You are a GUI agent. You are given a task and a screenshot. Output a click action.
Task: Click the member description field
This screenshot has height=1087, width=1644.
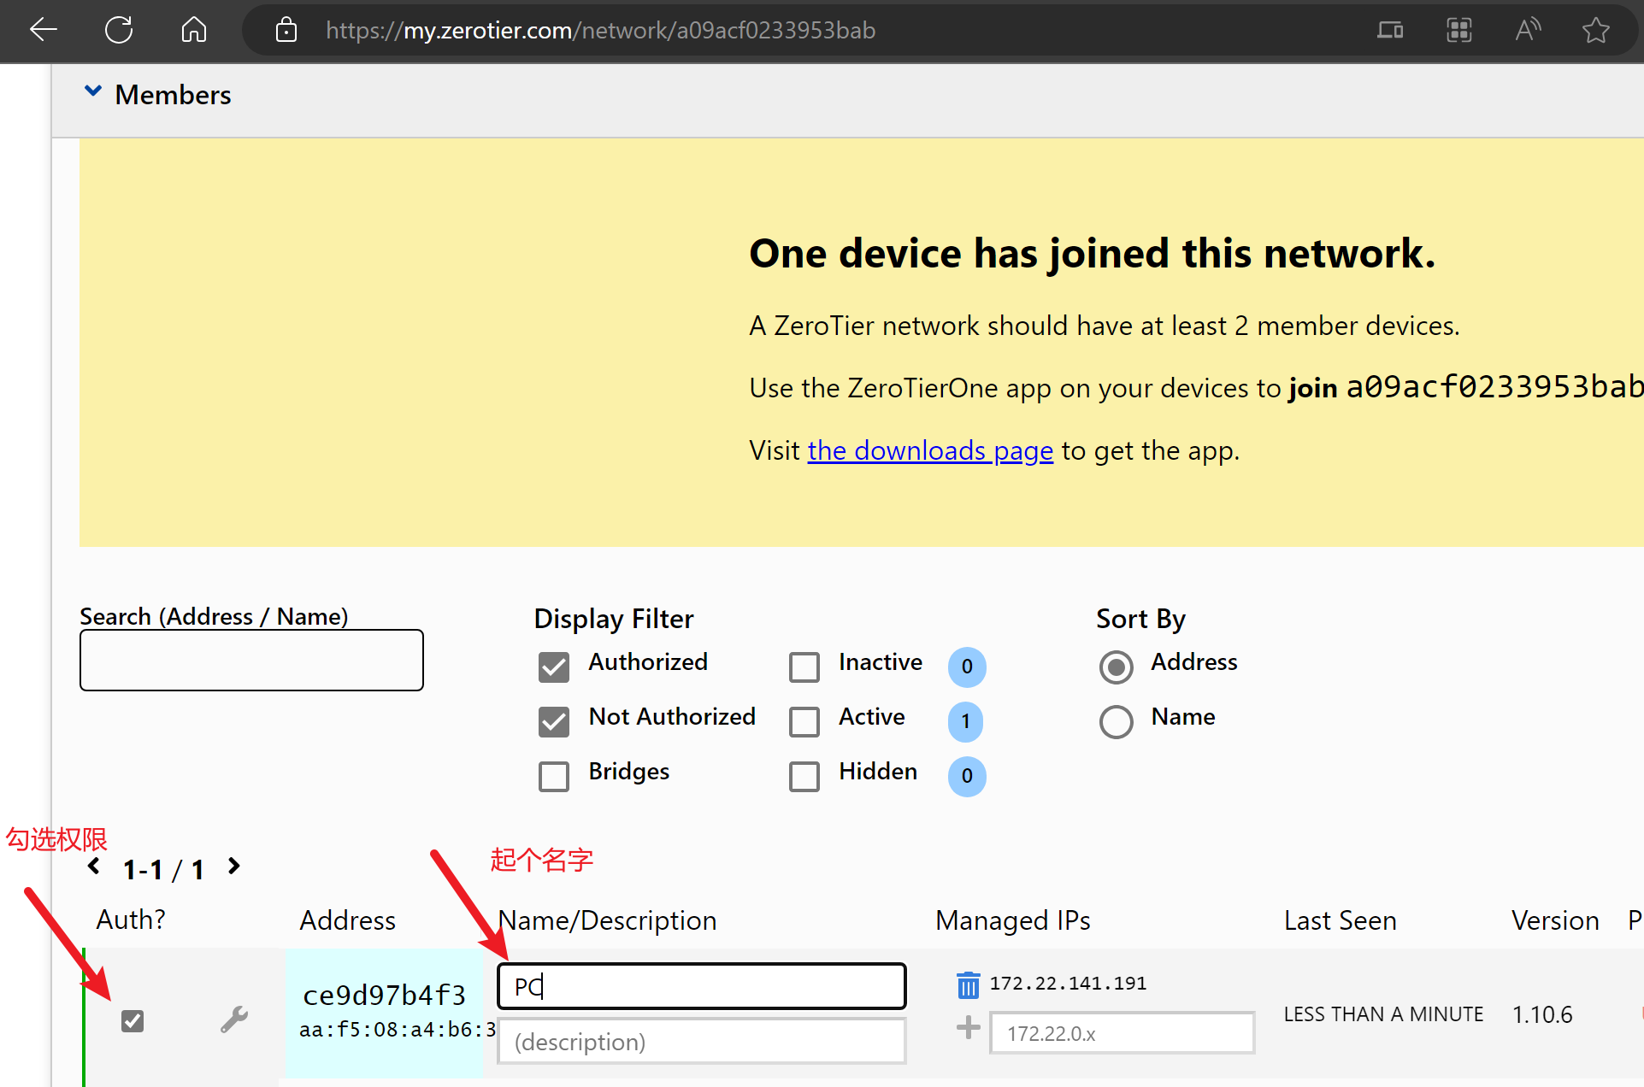pos(701,1042)
